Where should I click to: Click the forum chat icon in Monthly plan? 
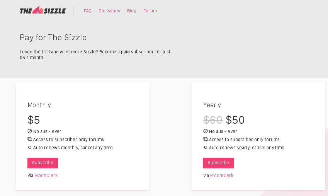click(30, 139)
